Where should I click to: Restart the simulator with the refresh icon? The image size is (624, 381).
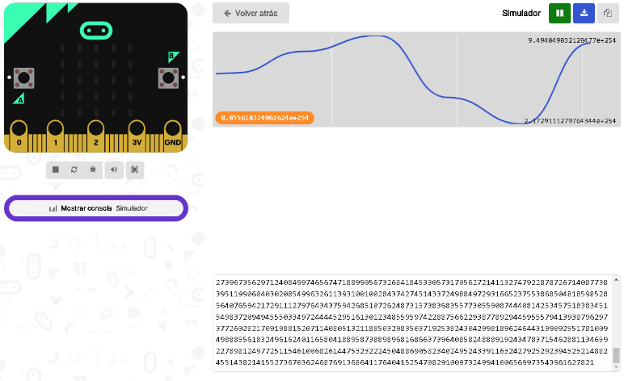74,170
